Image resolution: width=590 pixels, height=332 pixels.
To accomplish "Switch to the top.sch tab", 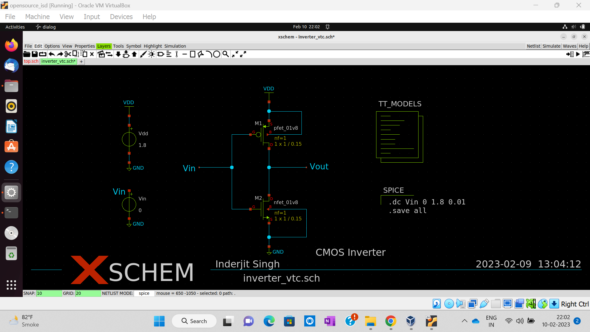I will click(x=31, y=61).
